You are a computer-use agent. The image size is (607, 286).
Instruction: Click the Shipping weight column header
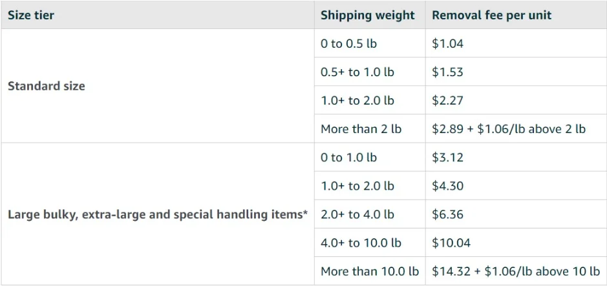367,15
